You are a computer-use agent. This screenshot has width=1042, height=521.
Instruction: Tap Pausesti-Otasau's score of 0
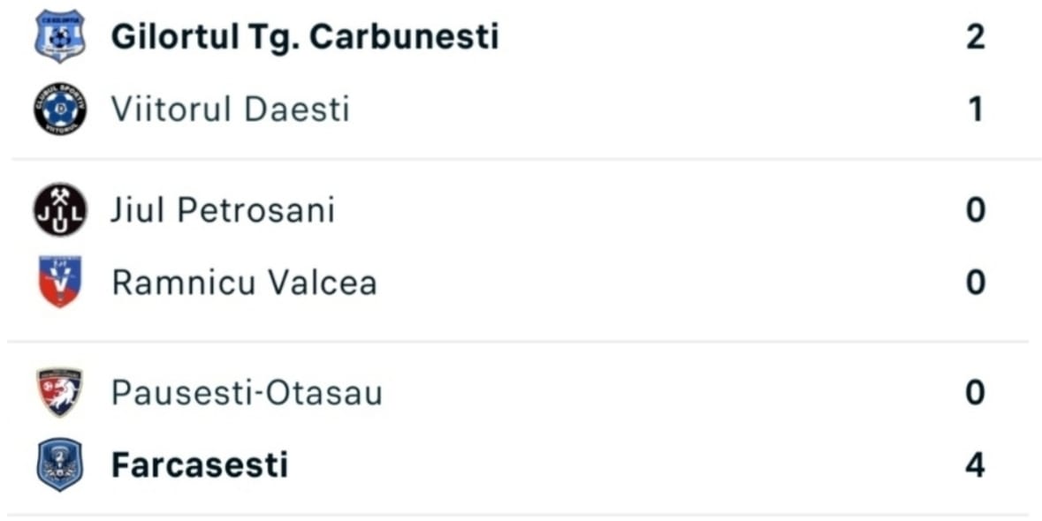[975, 392]
